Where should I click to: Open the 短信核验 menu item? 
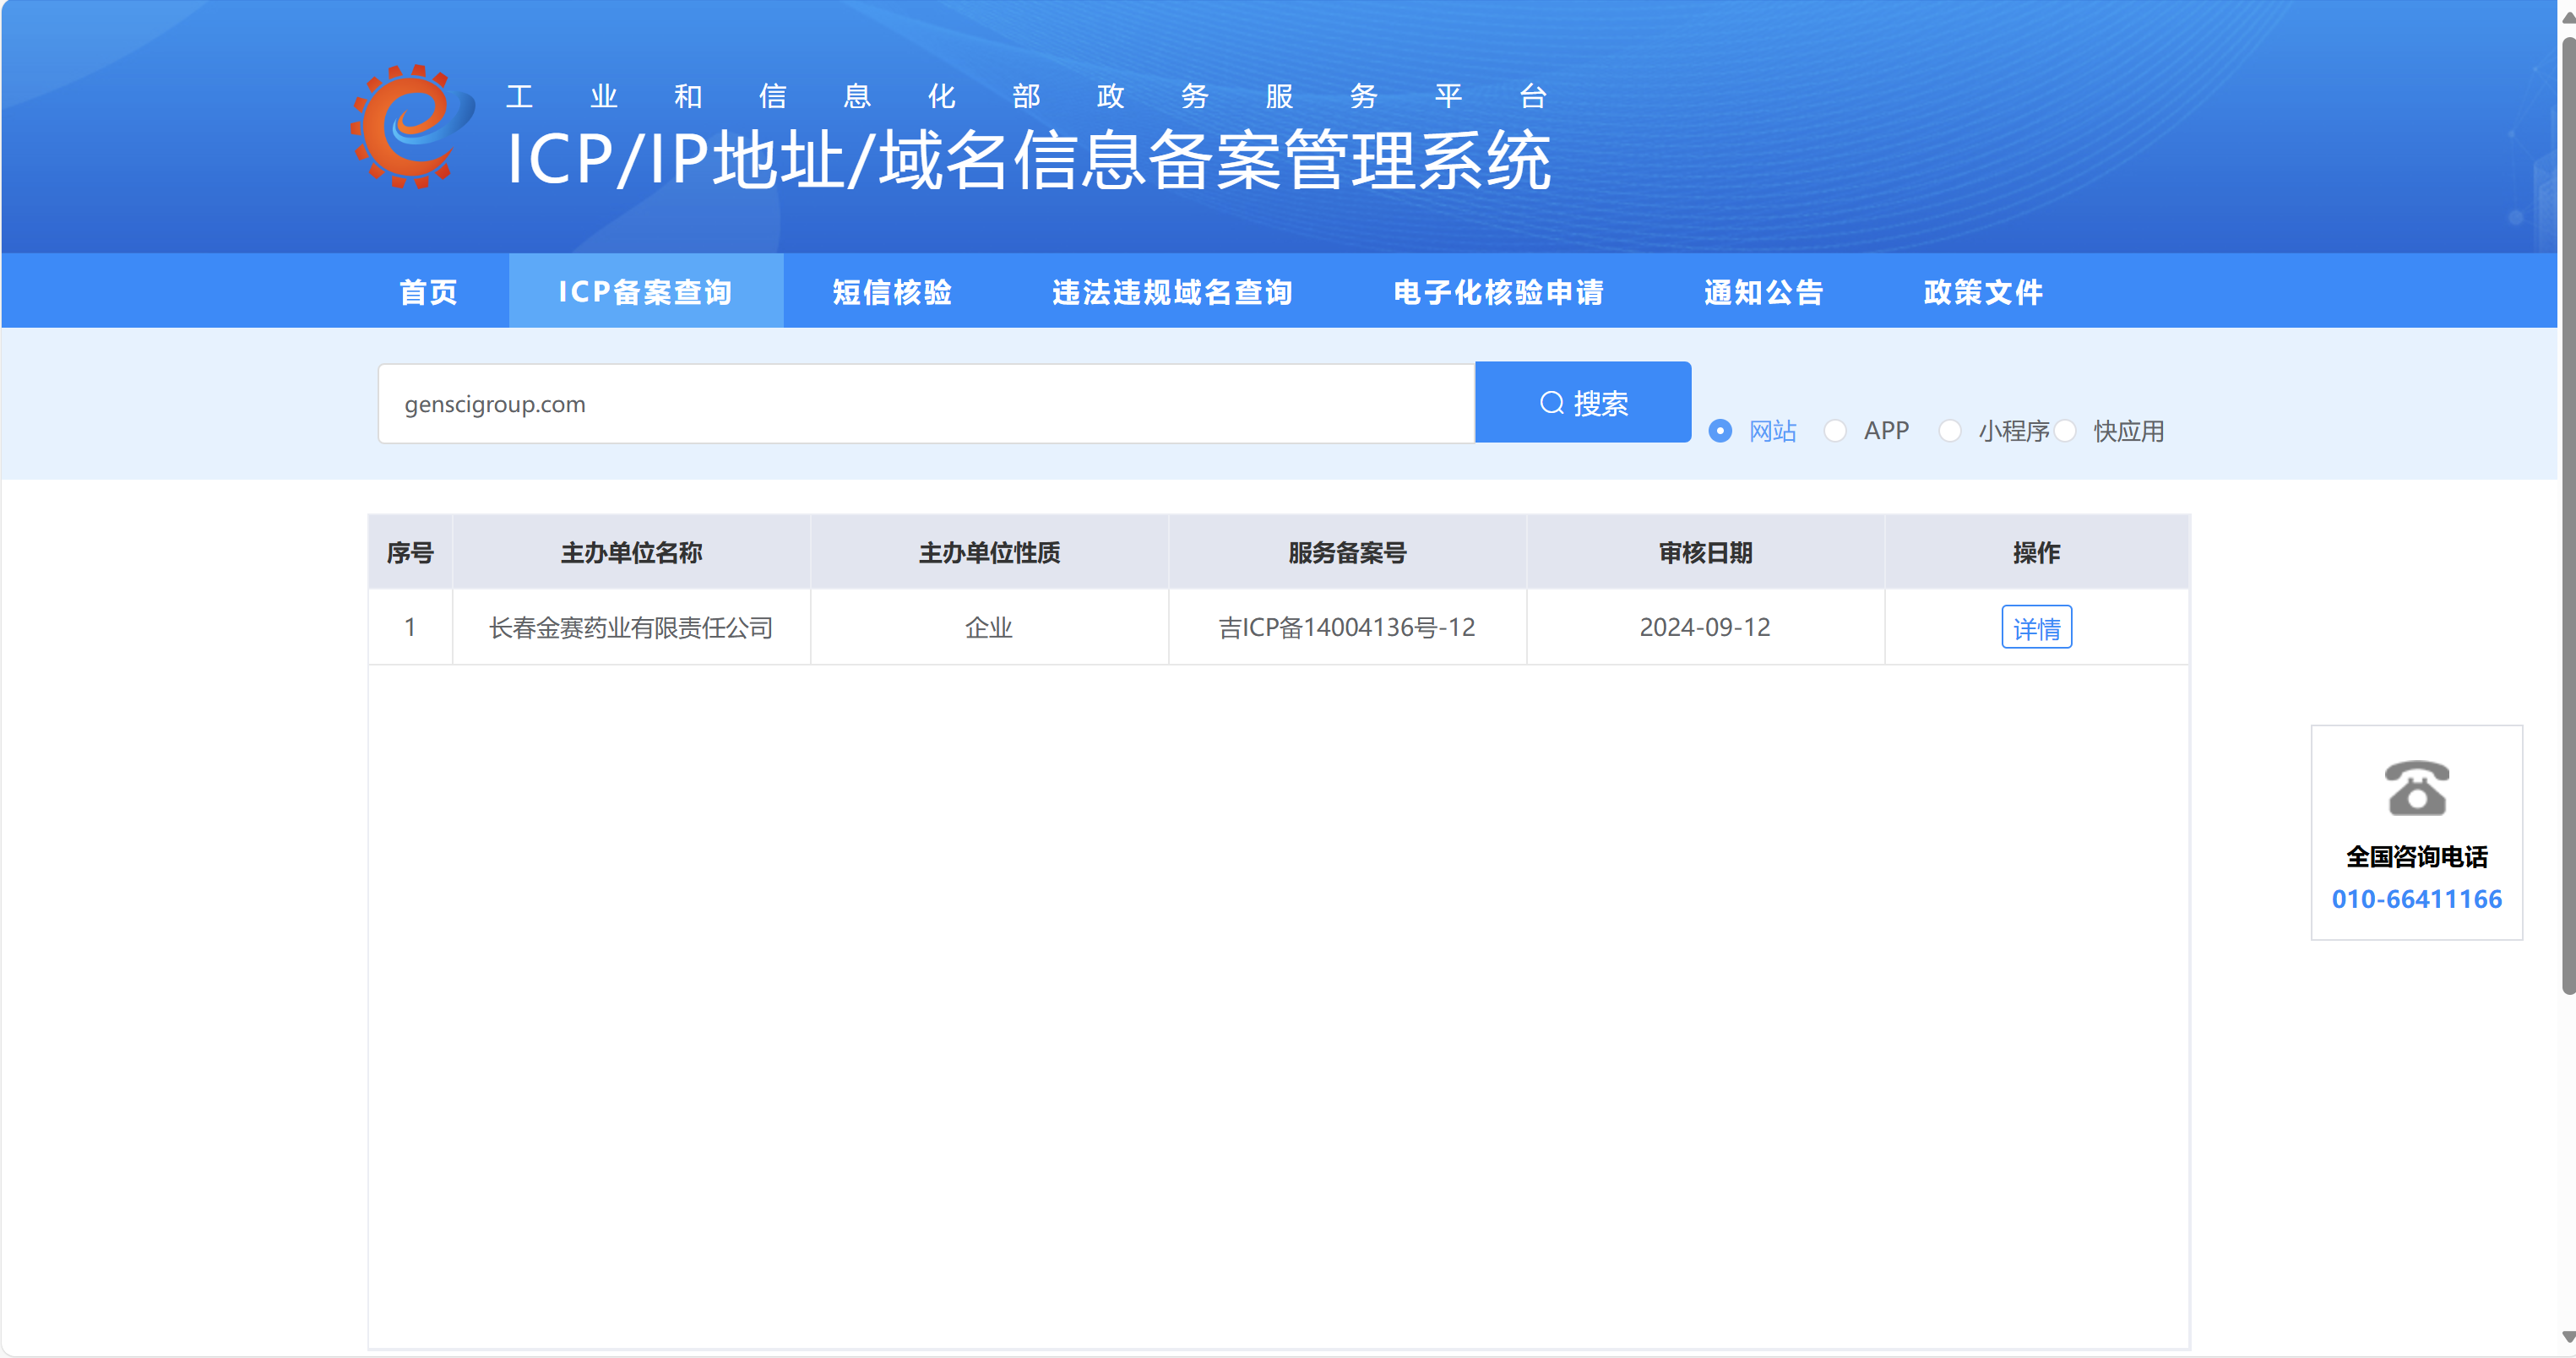click(x=892, y=292)
